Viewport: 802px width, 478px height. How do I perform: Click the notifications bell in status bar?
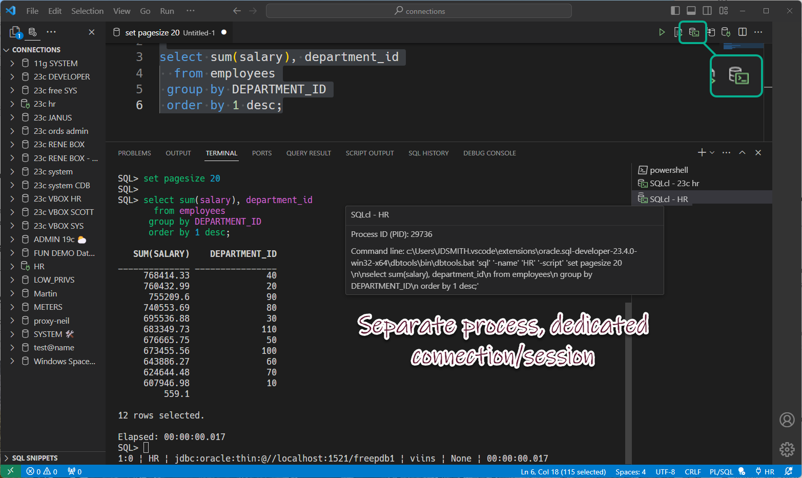coord(789,471)
